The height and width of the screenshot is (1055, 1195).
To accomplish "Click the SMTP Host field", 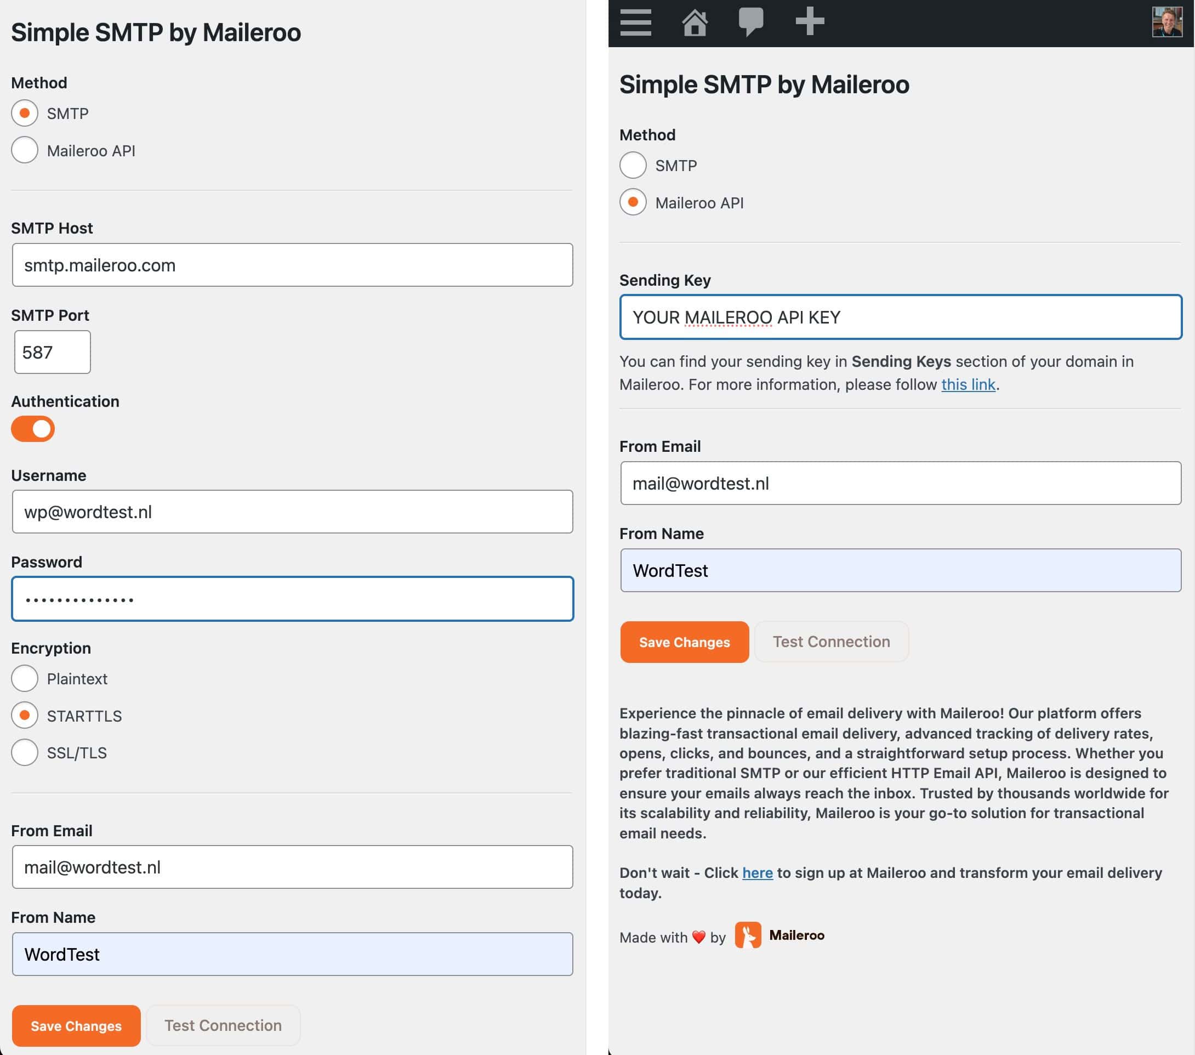I will [292, 265].
